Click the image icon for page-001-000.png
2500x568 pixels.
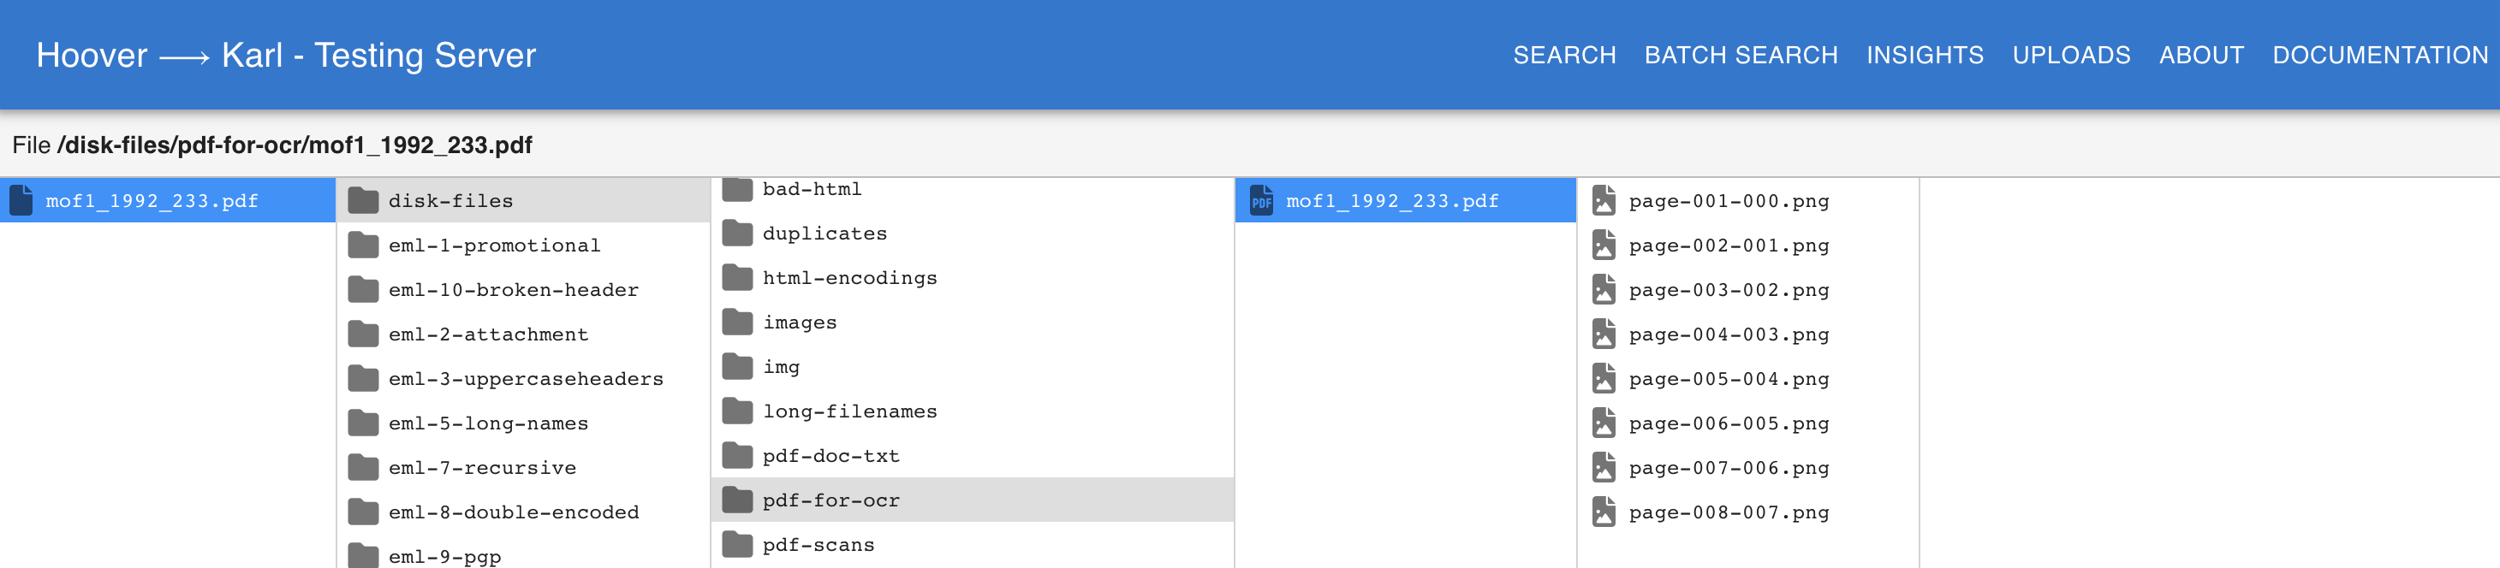coord(1604,201)
